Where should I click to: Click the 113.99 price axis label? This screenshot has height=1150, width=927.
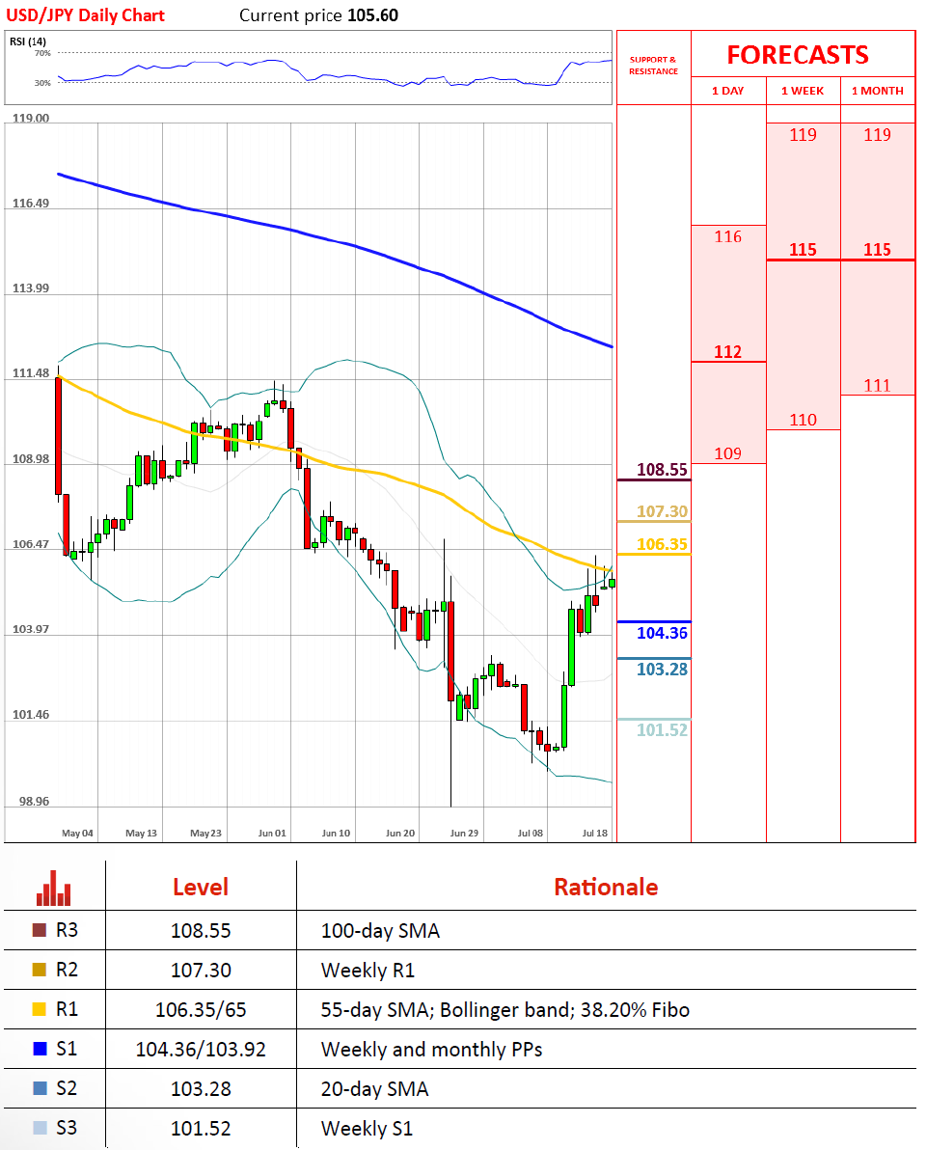(x=31, y=288)
